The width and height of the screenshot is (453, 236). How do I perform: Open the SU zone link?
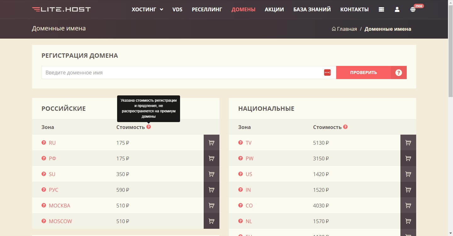point(52,174)
